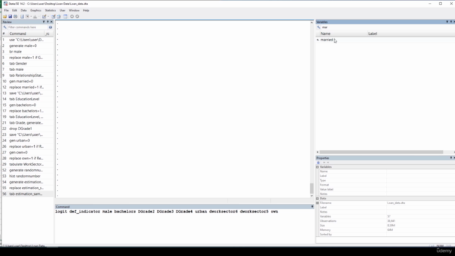Click the blue info icon beside Review filter
455x256 pixels.
click(x=50, y=27)
